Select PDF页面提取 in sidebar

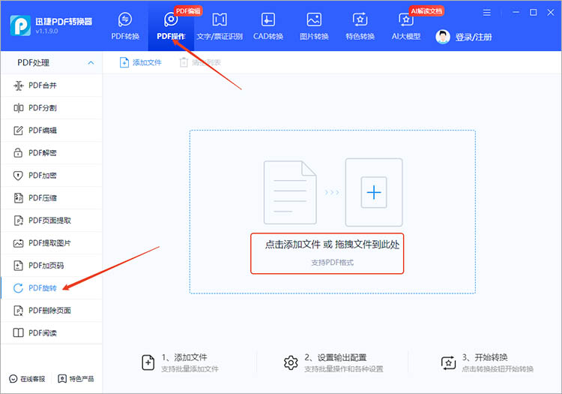[52, 221]
